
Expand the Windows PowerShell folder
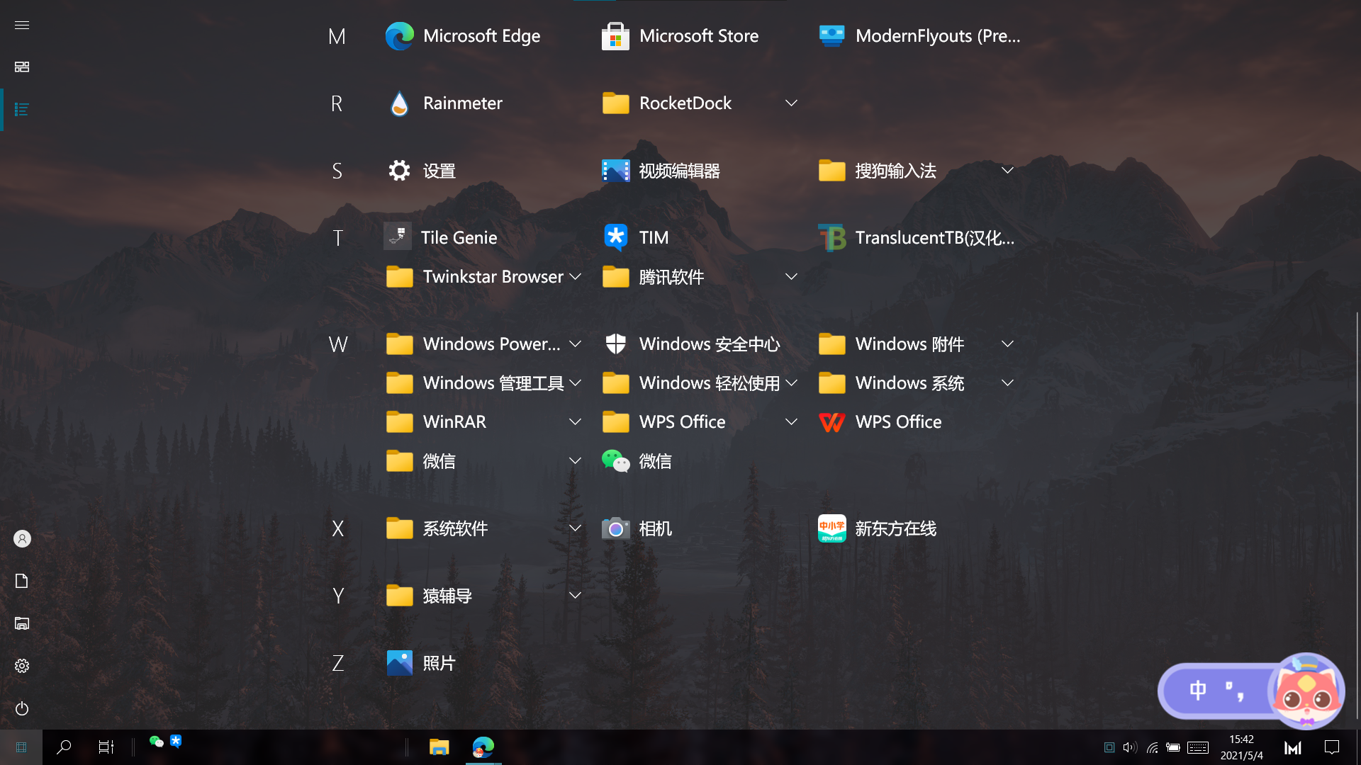pyautogui.click(x=575, y=344)
